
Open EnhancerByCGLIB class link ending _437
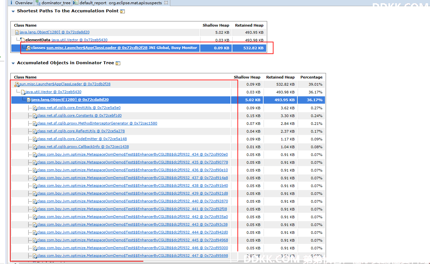(x=132, y=178)
